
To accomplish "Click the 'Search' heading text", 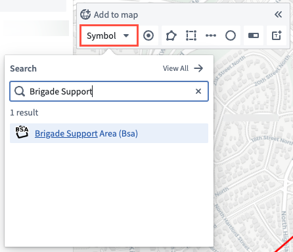I will tap(23, 68).
